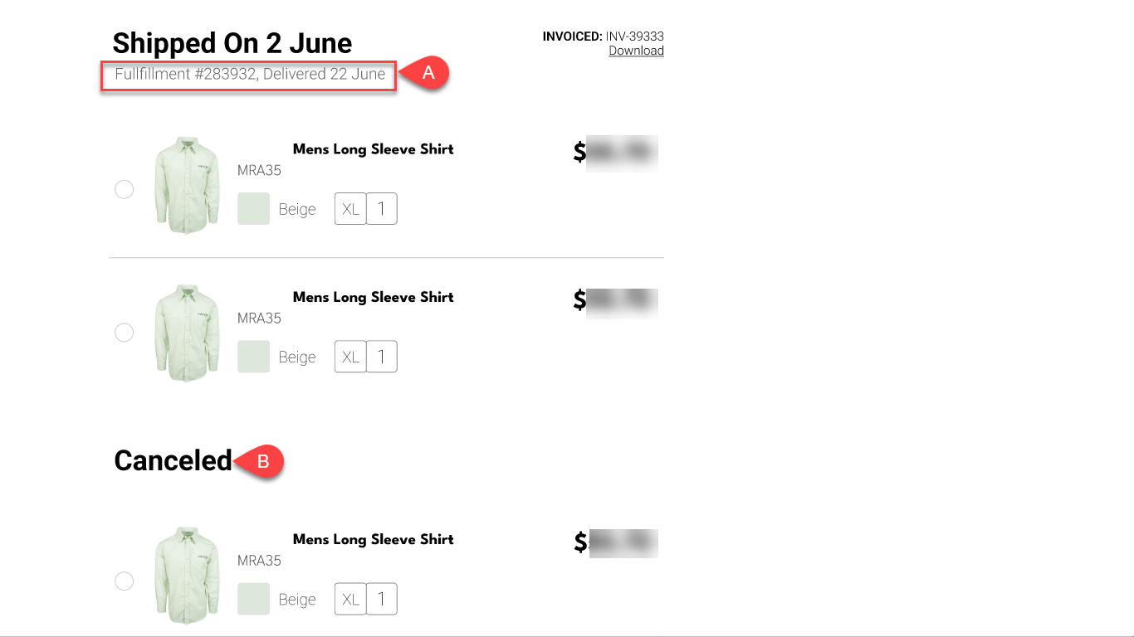Image resolution: width=1134 pixels, height=637 pixels.
Task: Select second shipped shirt radio button
Action: (124, 333)
